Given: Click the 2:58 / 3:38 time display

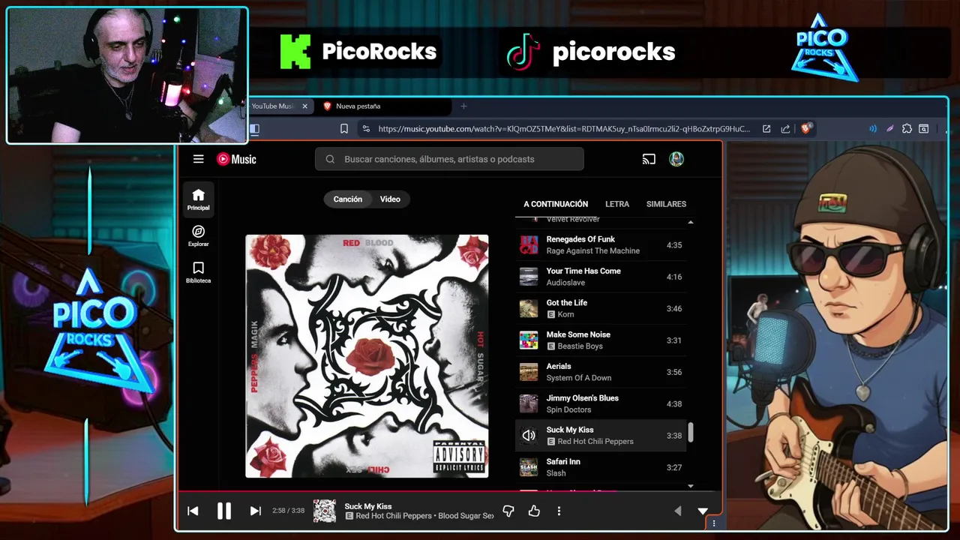Looking at the screenshot, I should pos(288,511).
